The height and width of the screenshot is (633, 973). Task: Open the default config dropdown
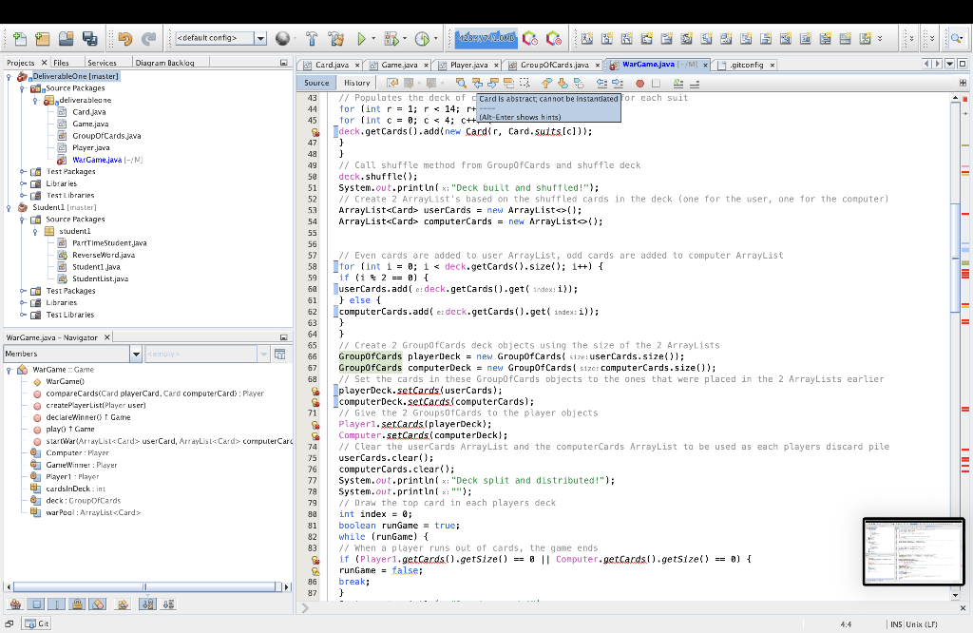[x=260, y=39]
